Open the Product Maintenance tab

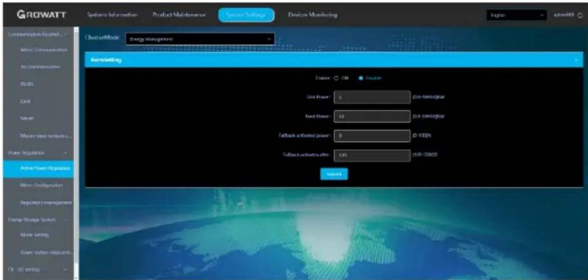180,15
